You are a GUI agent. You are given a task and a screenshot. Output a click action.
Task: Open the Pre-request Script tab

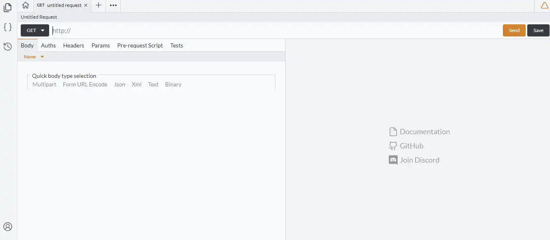pos(140,45)
